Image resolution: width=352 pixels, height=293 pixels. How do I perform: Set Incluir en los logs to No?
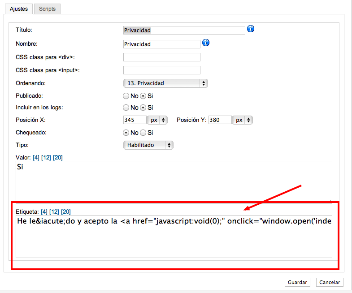[x=126, y=108]
